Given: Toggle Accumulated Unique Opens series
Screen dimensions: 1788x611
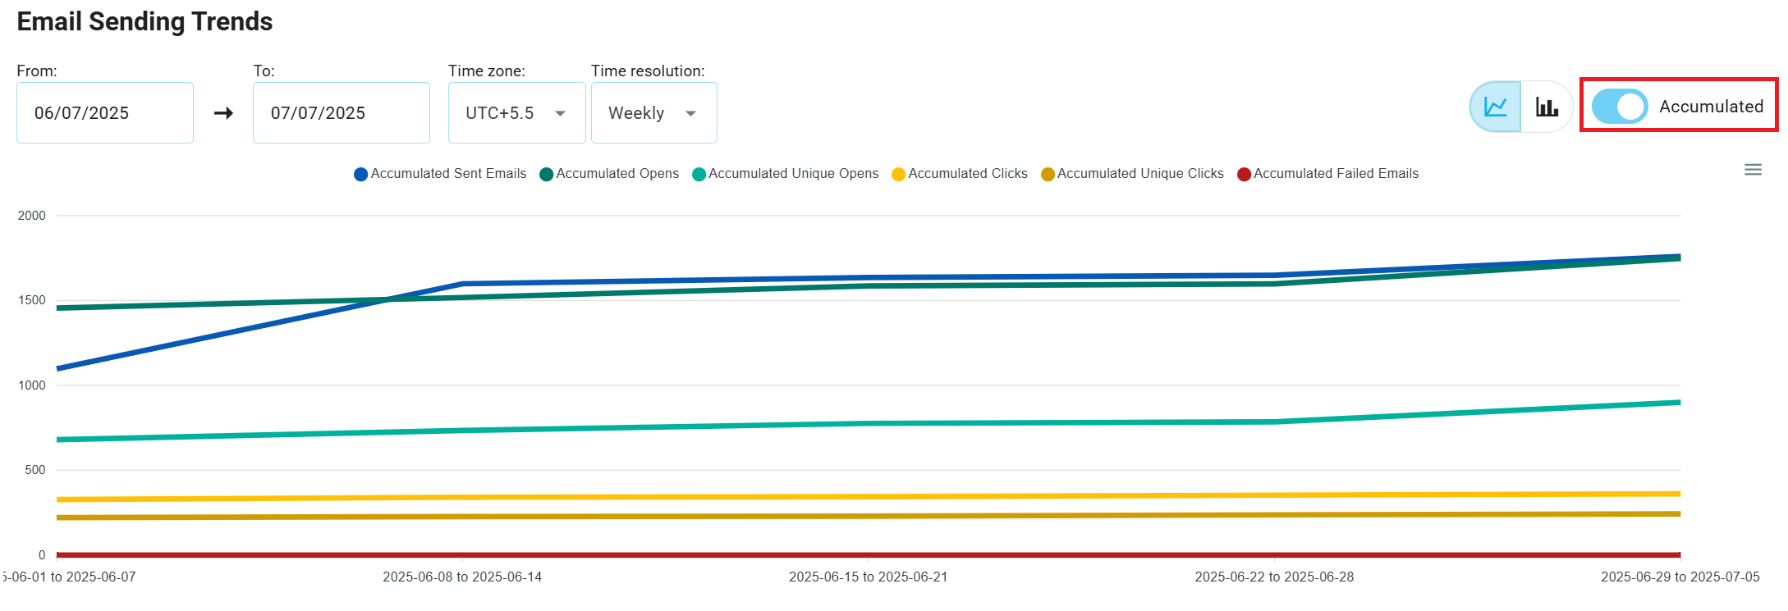Looking at the screenshot, I should pos(793,174).
